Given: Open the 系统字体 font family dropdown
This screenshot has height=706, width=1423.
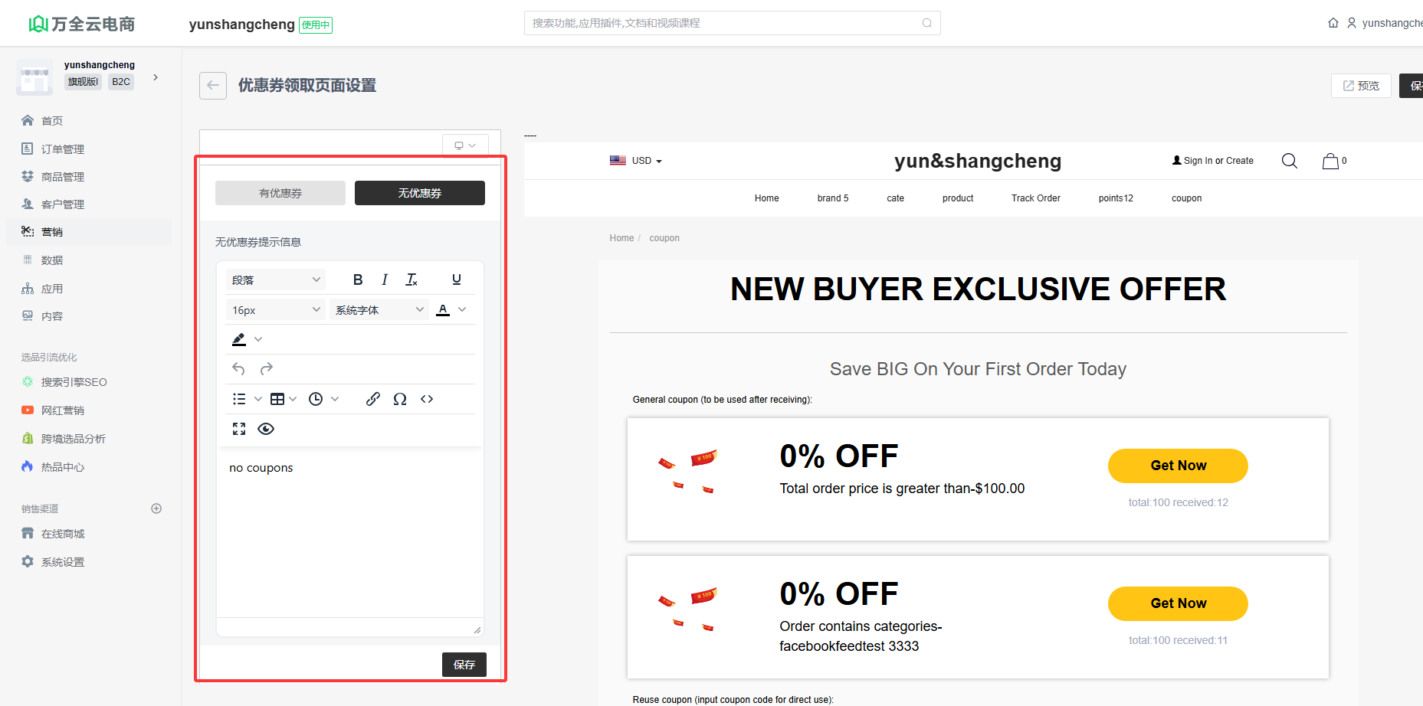Looking at the screenshot, I should [x=379, y=310].
